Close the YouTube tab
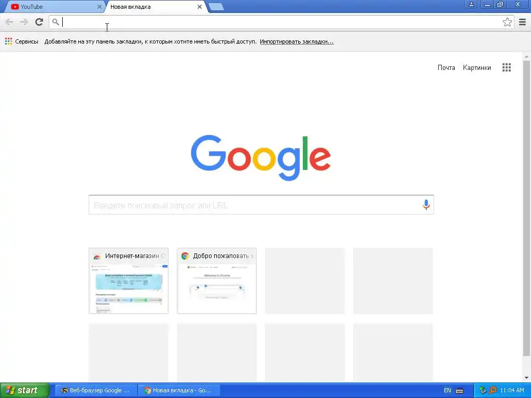 click(x=99, y=7)
